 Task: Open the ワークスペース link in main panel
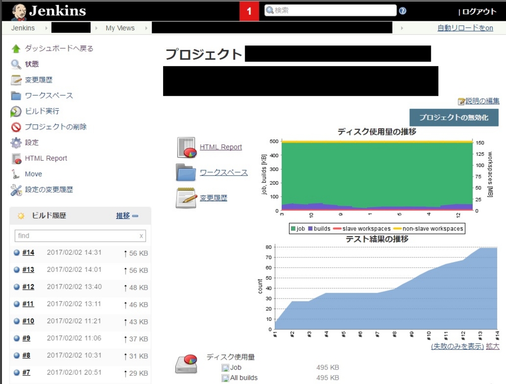point(224,172)
